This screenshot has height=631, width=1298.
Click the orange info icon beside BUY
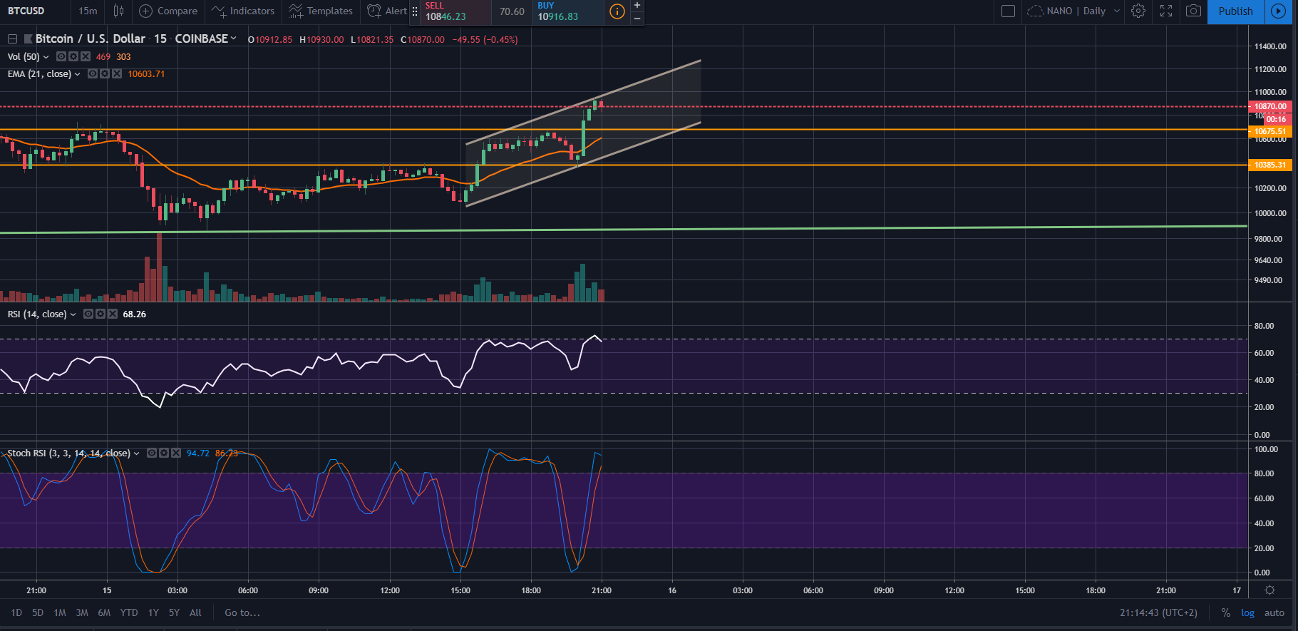coord(617,11)
